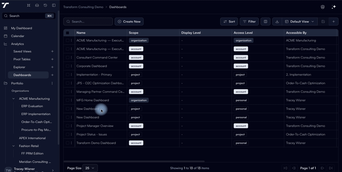The image size is (342, 172).
Task: Collapse the Fashion Retail tree node
Action: coord(14,146)
